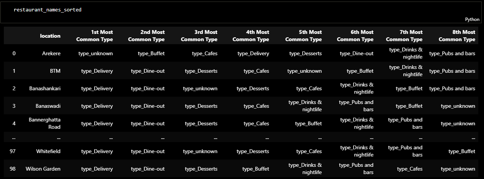Viewport: 484px width, 179px height.
Task: Select the Banashankari location cell
Action: (45, 89)
